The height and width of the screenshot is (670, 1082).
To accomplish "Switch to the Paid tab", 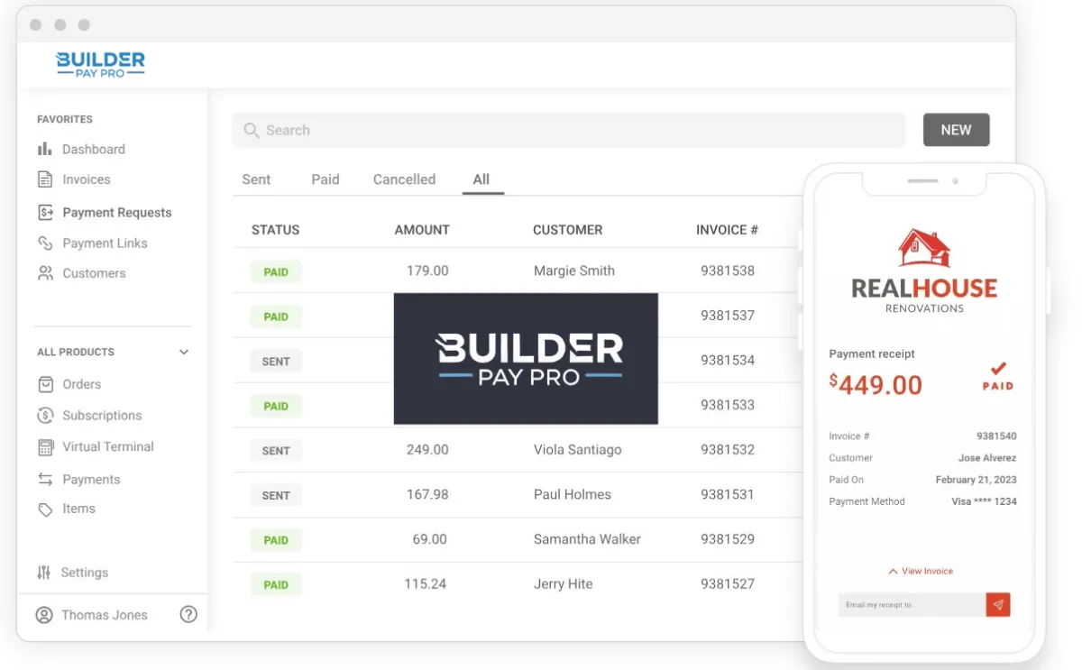I will coord(326,179).
